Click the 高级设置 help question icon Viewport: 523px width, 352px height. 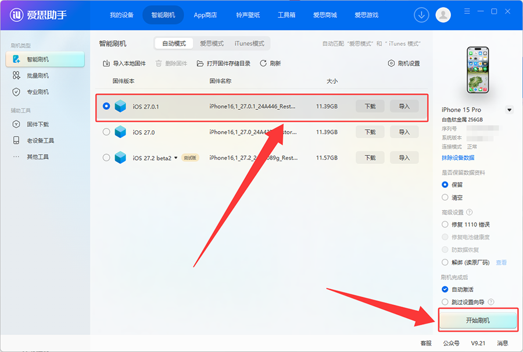pos(470,212)
